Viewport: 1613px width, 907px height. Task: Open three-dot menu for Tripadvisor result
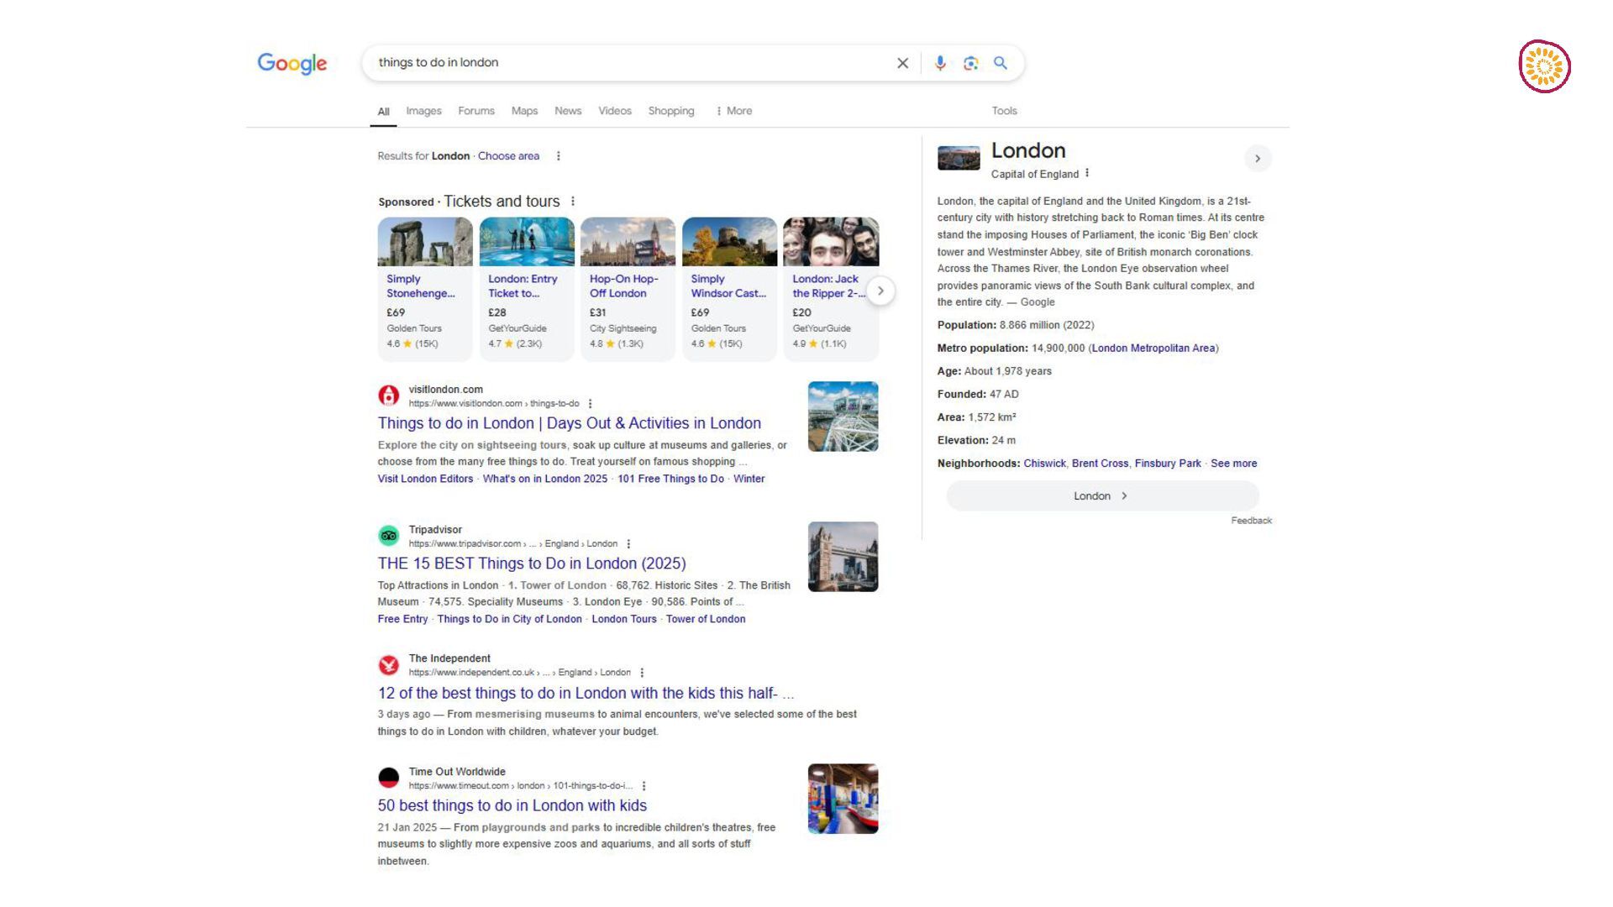pyautogui.click(x=628, y=544)
